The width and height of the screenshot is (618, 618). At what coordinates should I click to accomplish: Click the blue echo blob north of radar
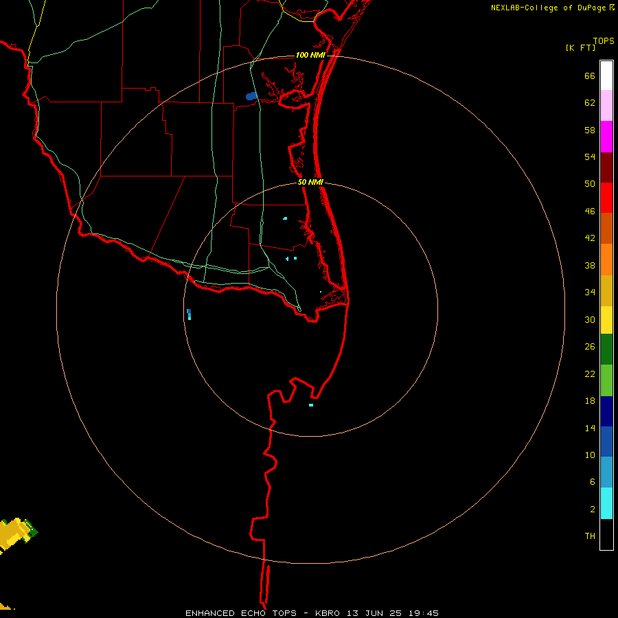tap(251, 96)
